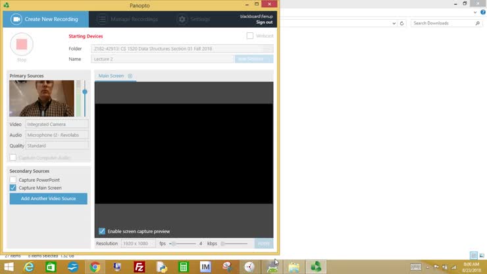Toggle Enable screen capture preview checkbox

(x=102, y=231)
